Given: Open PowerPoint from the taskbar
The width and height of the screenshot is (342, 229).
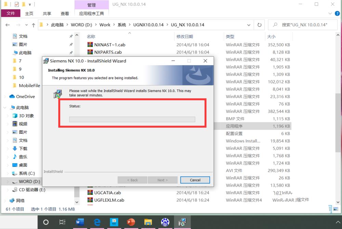Looking at the screenshot, I should (x=131, y=223).
